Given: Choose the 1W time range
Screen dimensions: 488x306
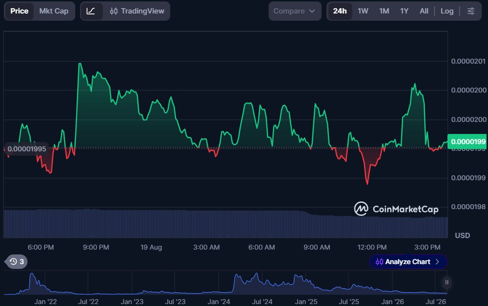Looking at the screenshot, I should click(x=363, y=11).
